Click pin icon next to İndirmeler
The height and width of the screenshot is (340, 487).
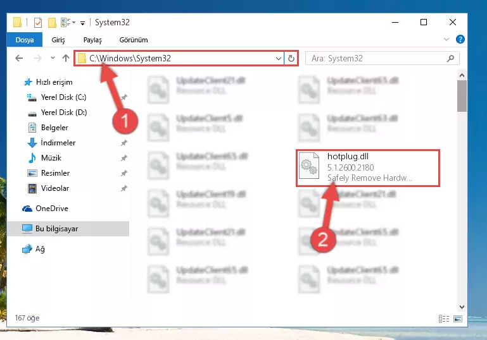point(124,143)
